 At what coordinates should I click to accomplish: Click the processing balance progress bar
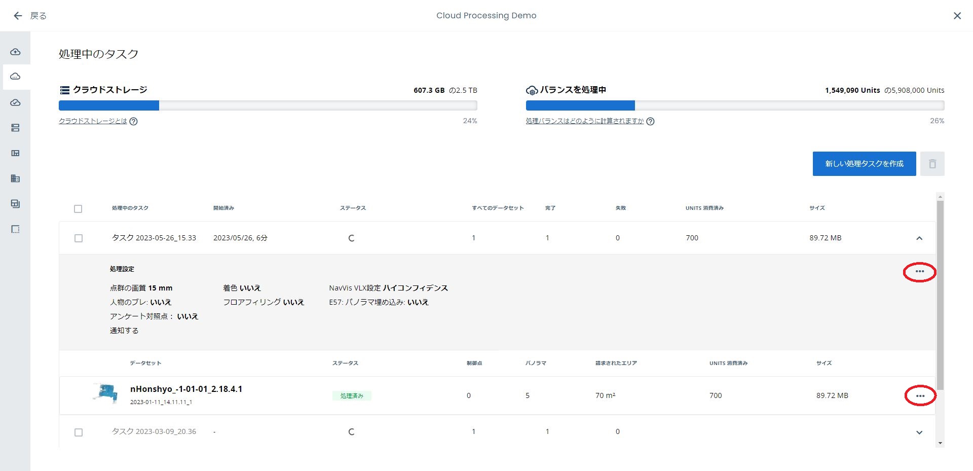[735, 105]
